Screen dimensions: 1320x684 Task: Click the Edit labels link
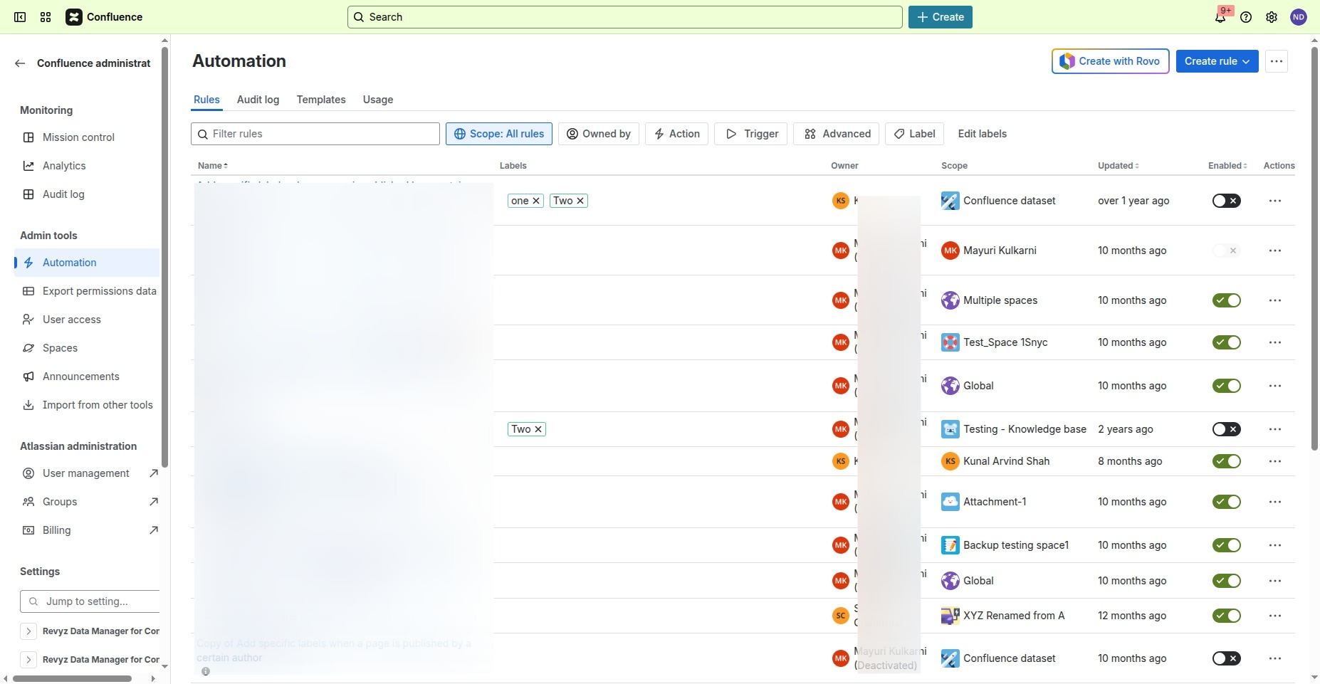[982, 134]
